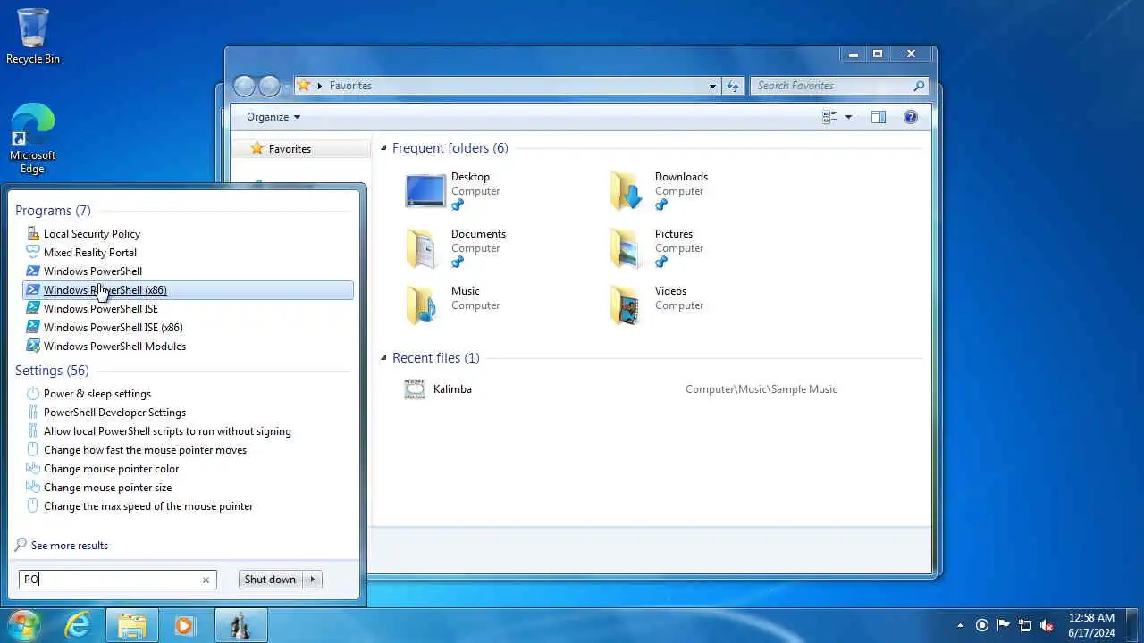Click the Start button on taskbar

(24, 625)
